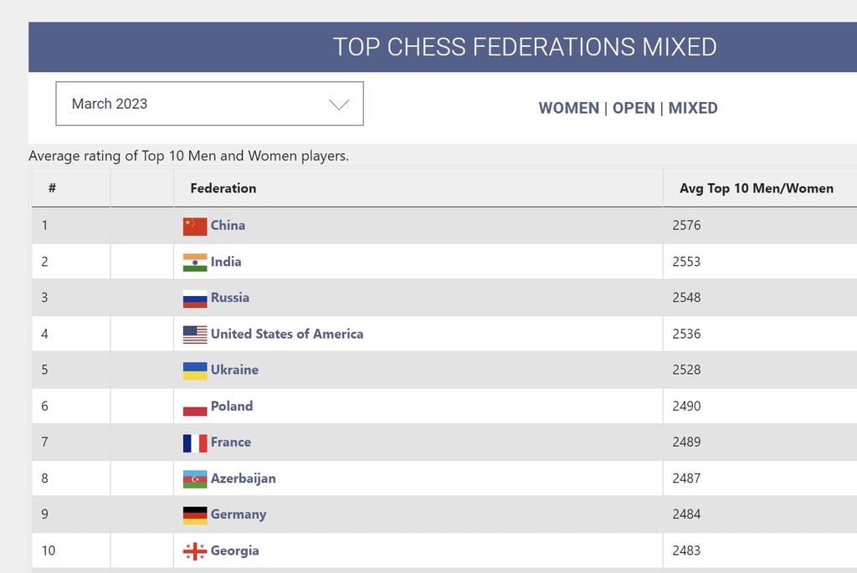Switch to the WOMEN rankings view
The width and height of the screenshot is (857, 573).
click(x=568, y=108)
